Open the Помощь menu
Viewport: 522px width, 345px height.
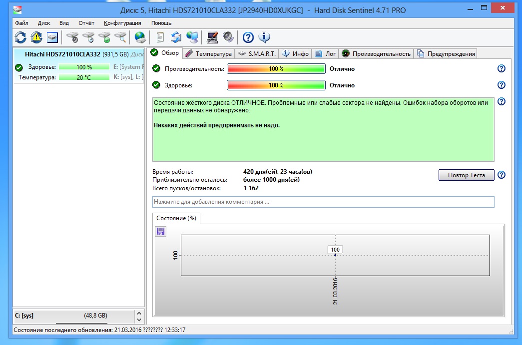click(x=161, y=23)
